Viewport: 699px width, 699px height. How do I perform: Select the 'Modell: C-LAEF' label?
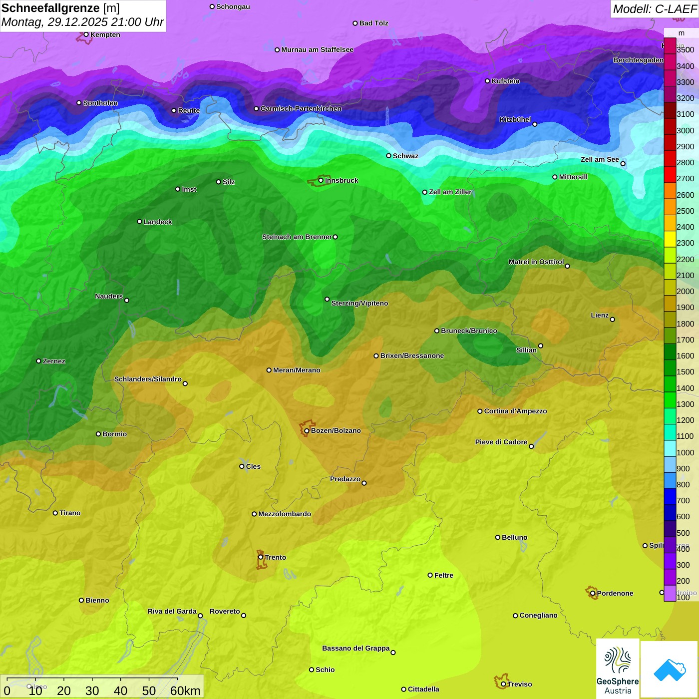(655, 9)
